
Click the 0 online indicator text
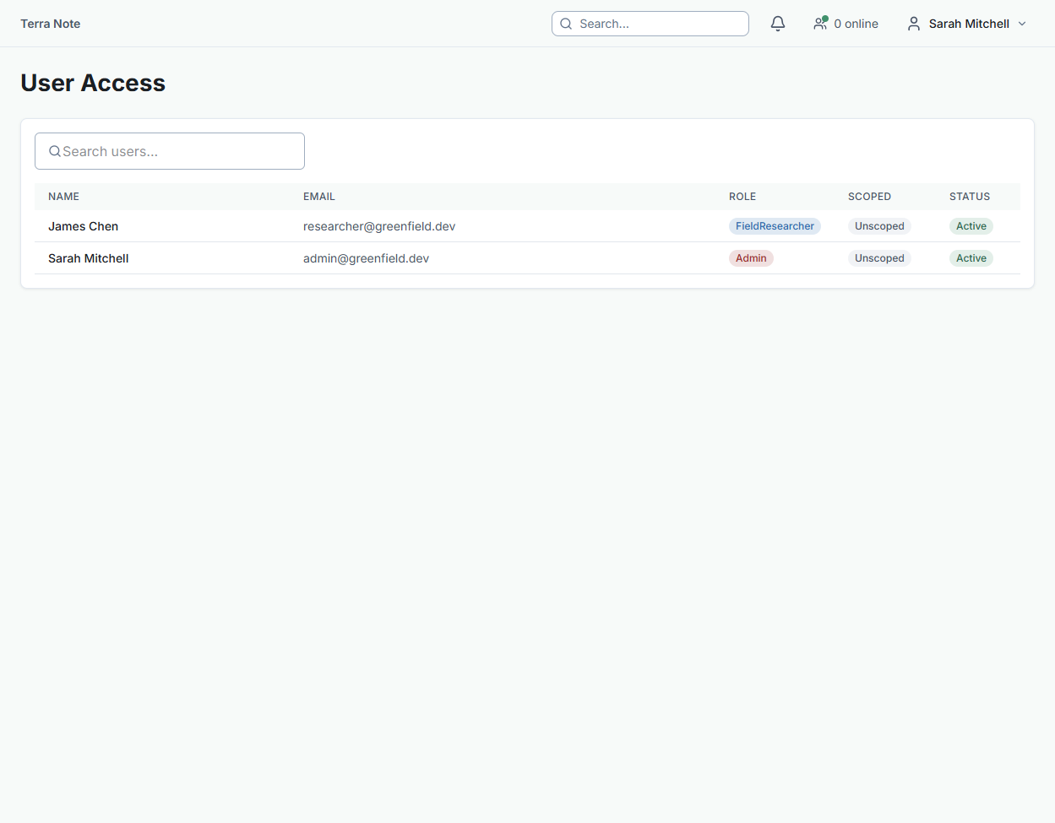[x=856, y=24]
